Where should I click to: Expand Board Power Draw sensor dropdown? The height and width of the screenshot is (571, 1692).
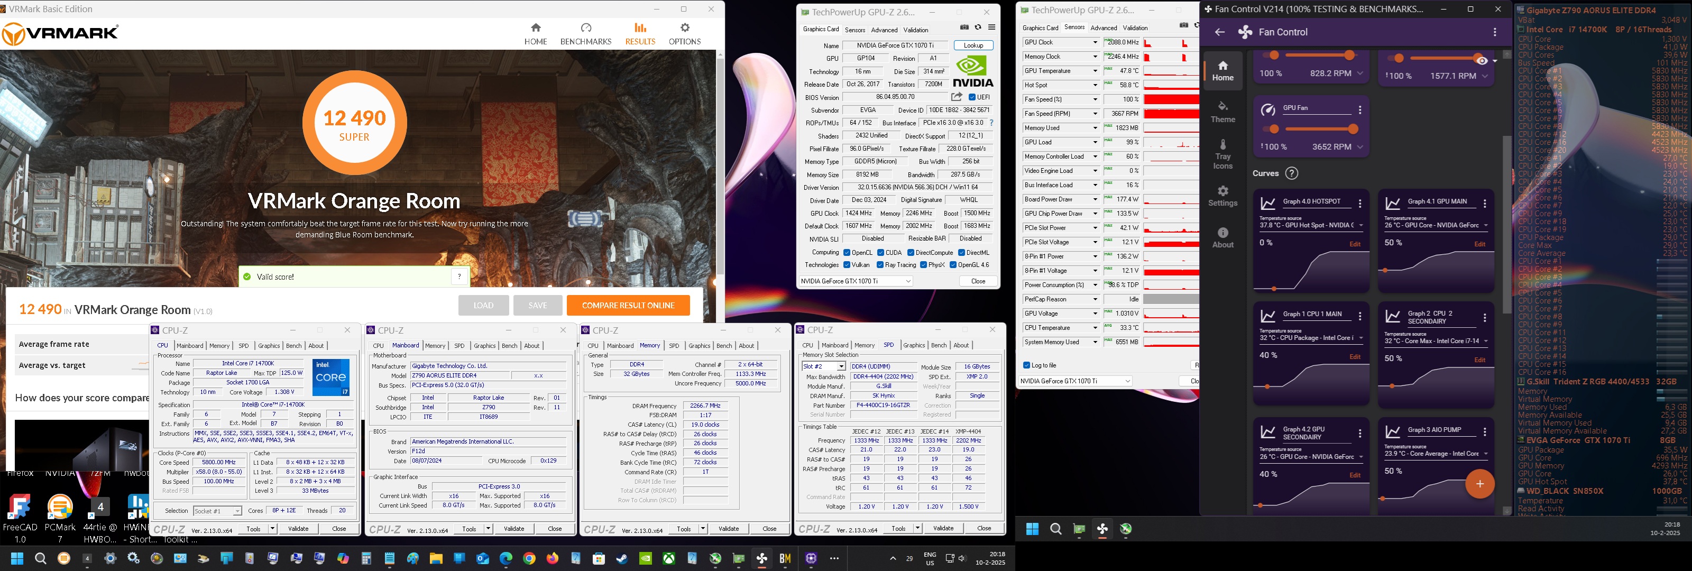pos(1095,200)
